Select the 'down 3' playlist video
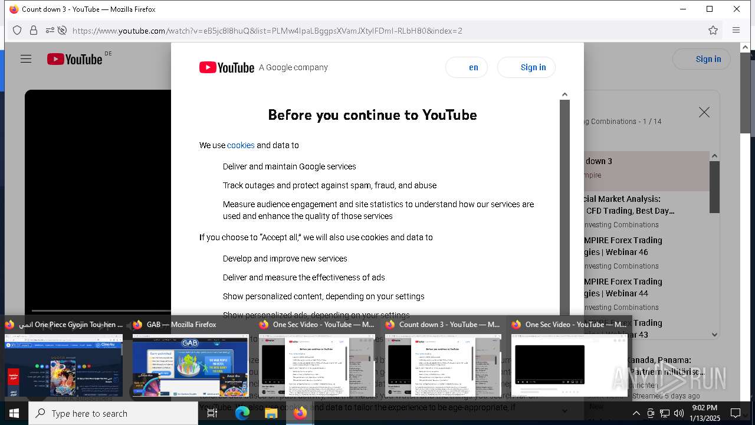The image size is (755, 425). click(646, 171)
